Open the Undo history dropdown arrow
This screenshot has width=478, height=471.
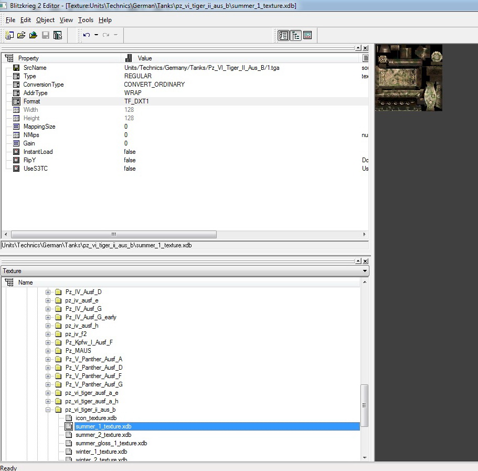tap(96, 35)
